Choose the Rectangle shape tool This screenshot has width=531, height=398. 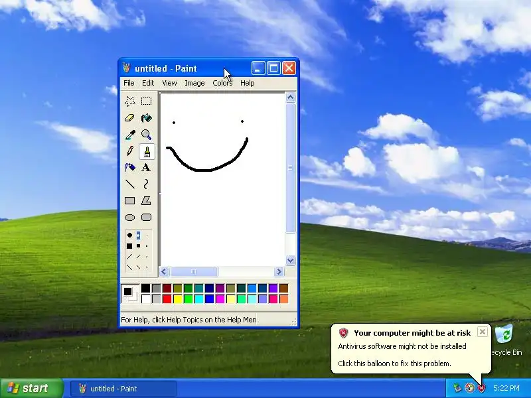click(x=130, y=201)
